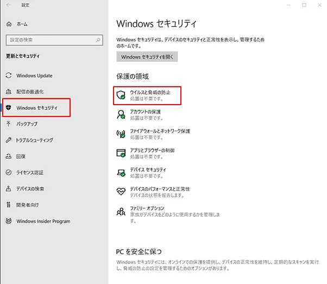Image resolution: width=327 pixels, height=284 pixels.
Task: Click the デバイスの検索 locator icon
Action: pyautogui.click(x=8, y=189)
